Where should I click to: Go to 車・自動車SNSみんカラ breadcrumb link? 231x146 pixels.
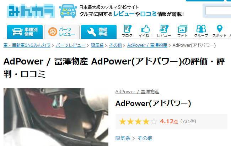tap(27, 45)
